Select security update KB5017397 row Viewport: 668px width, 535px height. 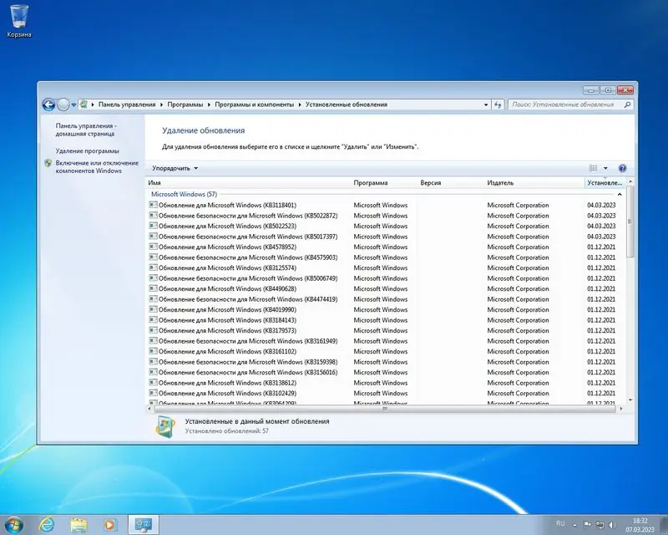click(385, 237)
